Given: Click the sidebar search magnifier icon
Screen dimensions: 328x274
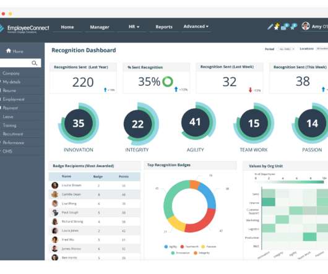Looking at the screenshot, I should click(34, 63).
